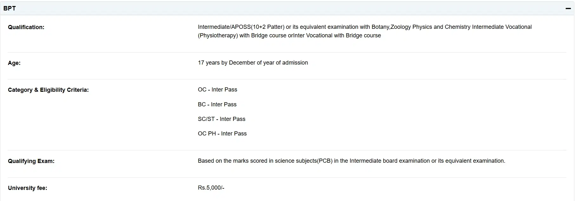Click the 'SC/ST - Inter Pass' entry
The height and width of the screenshot is (201, 575).
tap(222, 119)
